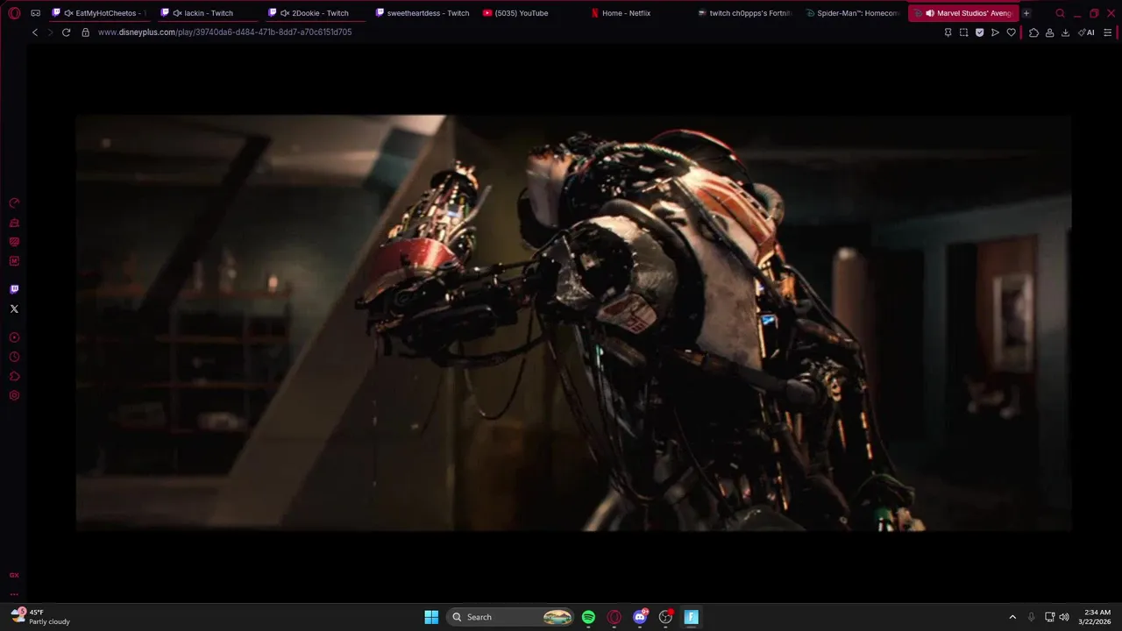Open the ad blocker shield icon
Screen dimensions: 1122x631
point(979,32)
